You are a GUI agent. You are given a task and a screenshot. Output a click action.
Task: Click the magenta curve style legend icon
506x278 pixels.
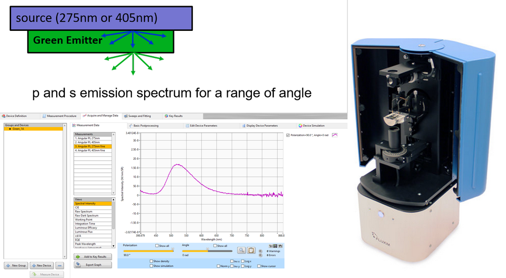tap(334, 135)
